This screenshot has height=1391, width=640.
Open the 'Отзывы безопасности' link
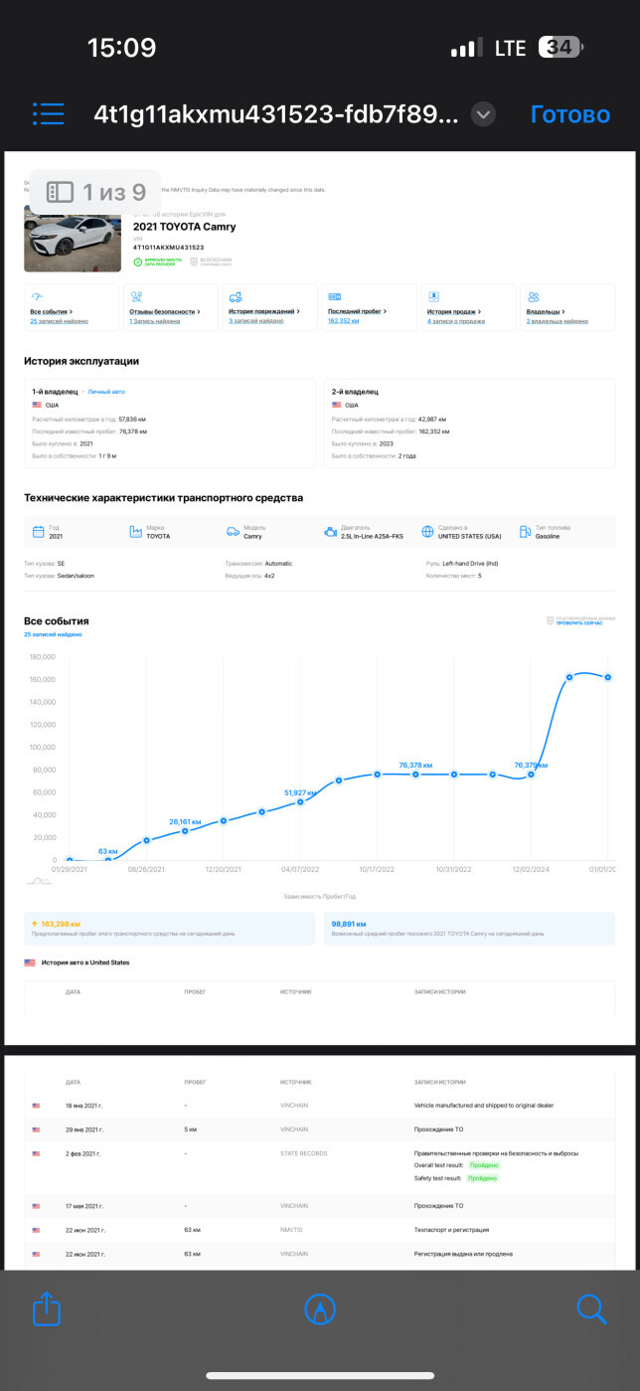click(x=164, y=312)
